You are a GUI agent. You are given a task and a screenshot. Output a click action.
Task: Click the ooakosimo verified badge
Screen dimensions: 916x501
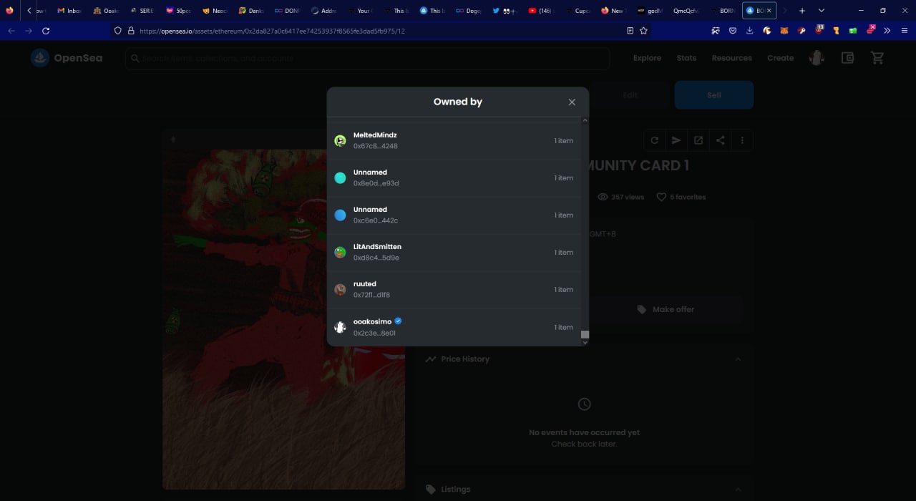[x=398, y=321]
